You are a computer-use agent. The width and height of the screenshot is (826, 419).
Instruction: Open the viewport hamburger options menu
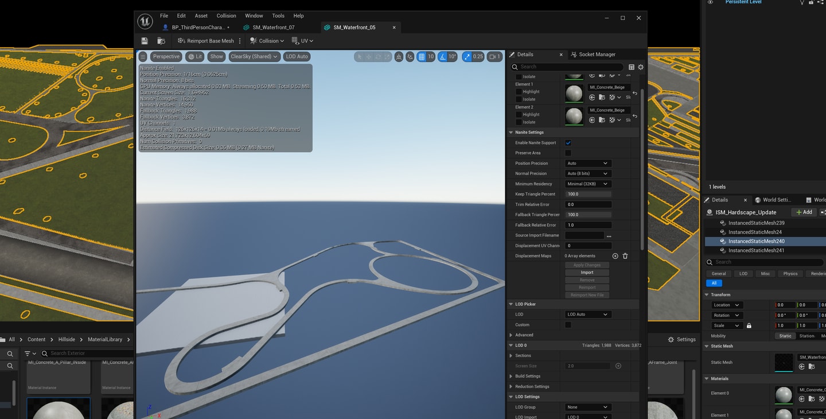point(143,56)
